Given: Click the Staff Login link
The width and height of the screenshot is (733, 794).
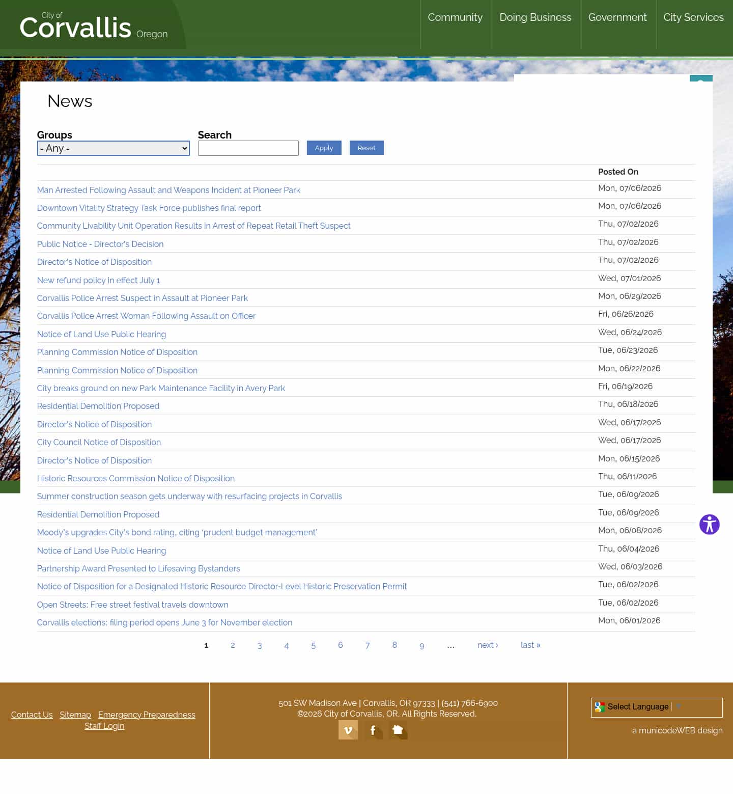Looking at the screenshot, I should 104,726.
